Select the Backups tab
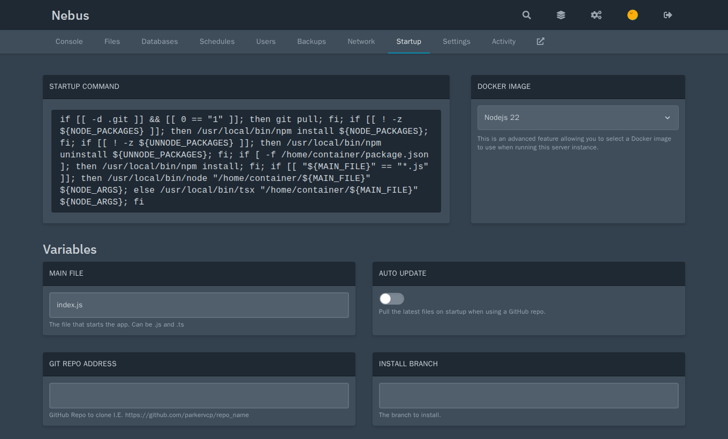This screenshot has height=439, width=728. 312,41
